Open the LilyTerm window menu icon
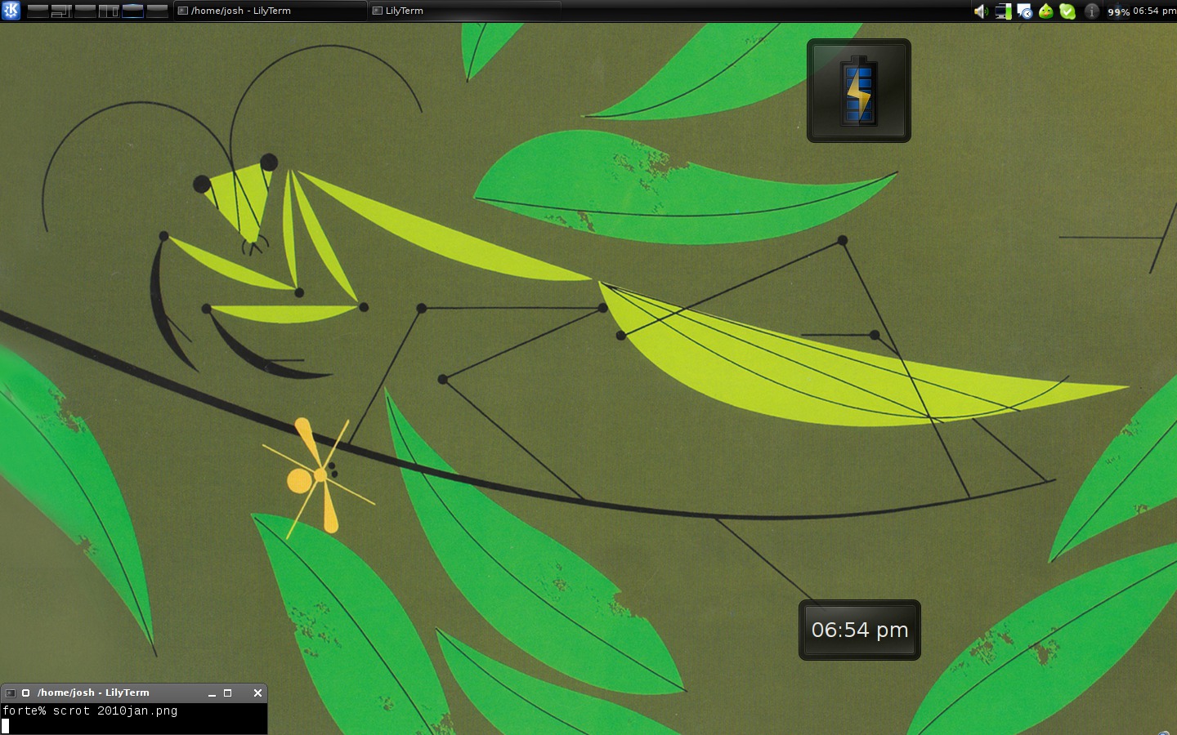 11,693
